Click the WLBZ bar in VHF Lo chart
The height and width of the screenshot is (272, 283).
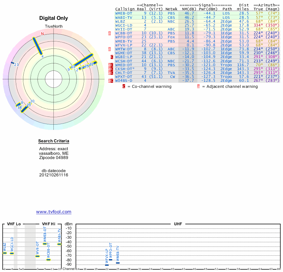tap(5, 253)
